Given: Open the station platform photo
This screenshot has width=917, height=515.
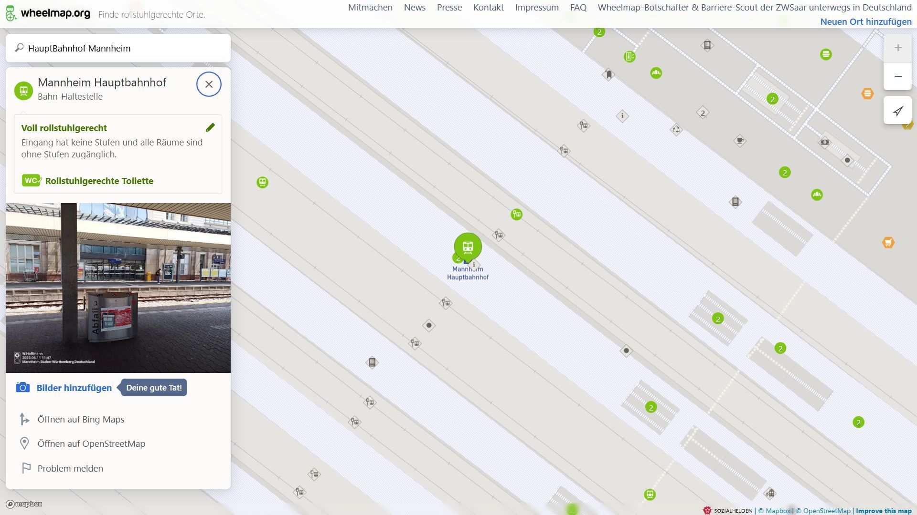Looking at the screenshot, I should [x=118, y=288].
